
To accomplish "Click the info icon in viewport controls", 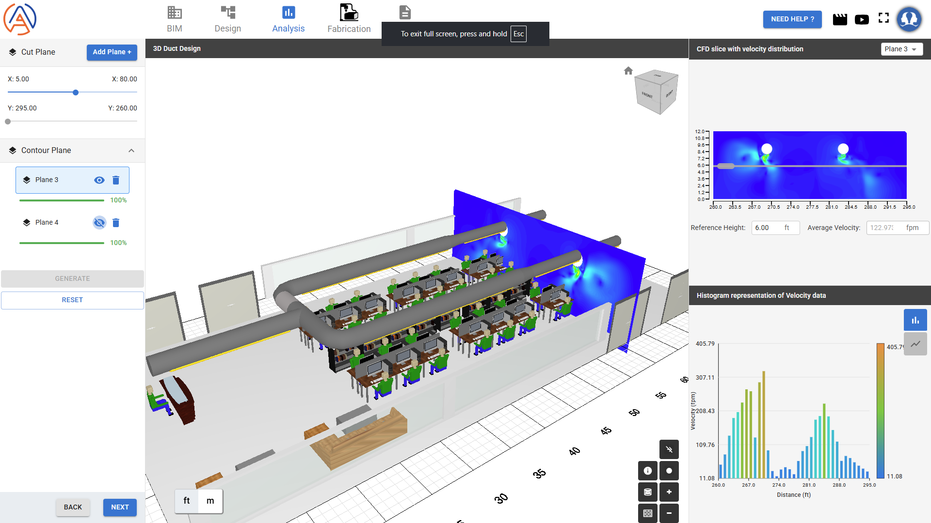I will coord(648,471).
